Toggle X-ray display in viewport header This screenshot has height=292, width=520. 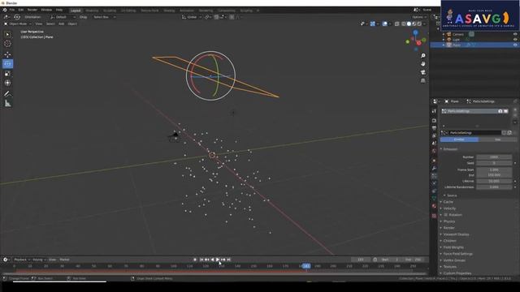pyautogui.click(x=397, y=24)
